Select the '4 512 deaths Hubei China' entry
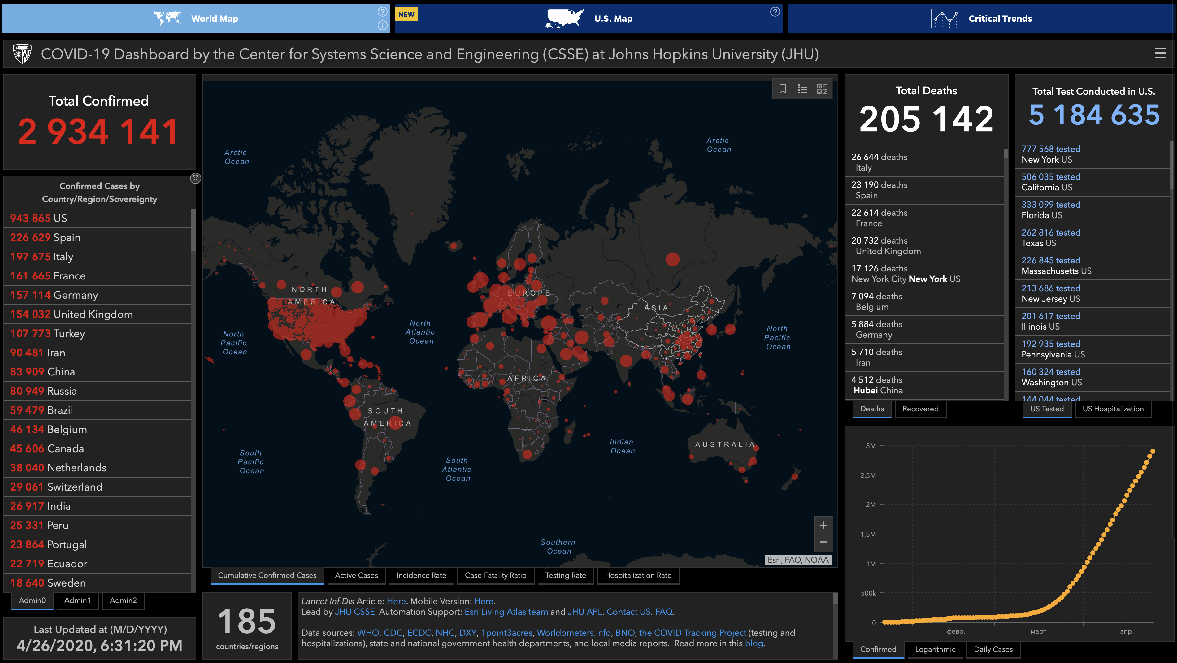The width and height of the screenshot is (1177, 663). [924, 385]
